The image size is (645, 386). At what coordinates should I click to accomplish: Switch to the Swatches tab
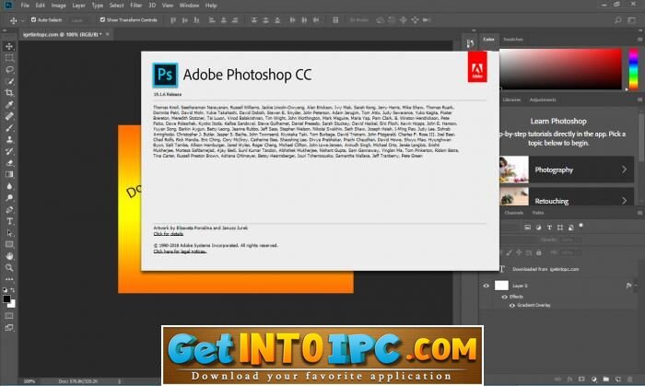pos(513,40)
